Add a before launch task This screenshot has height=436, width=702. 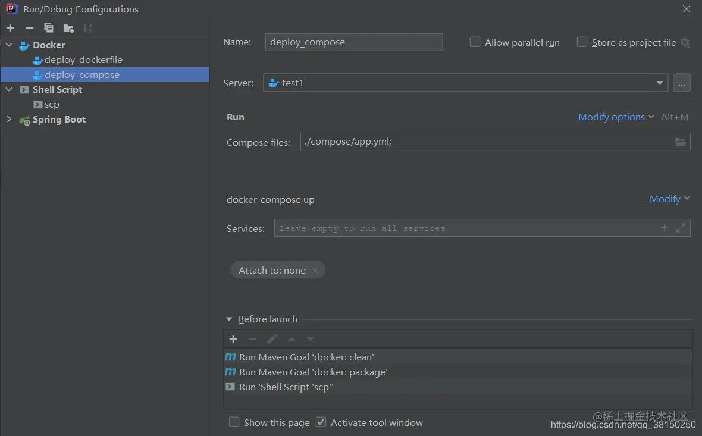[x=233, y=339]
